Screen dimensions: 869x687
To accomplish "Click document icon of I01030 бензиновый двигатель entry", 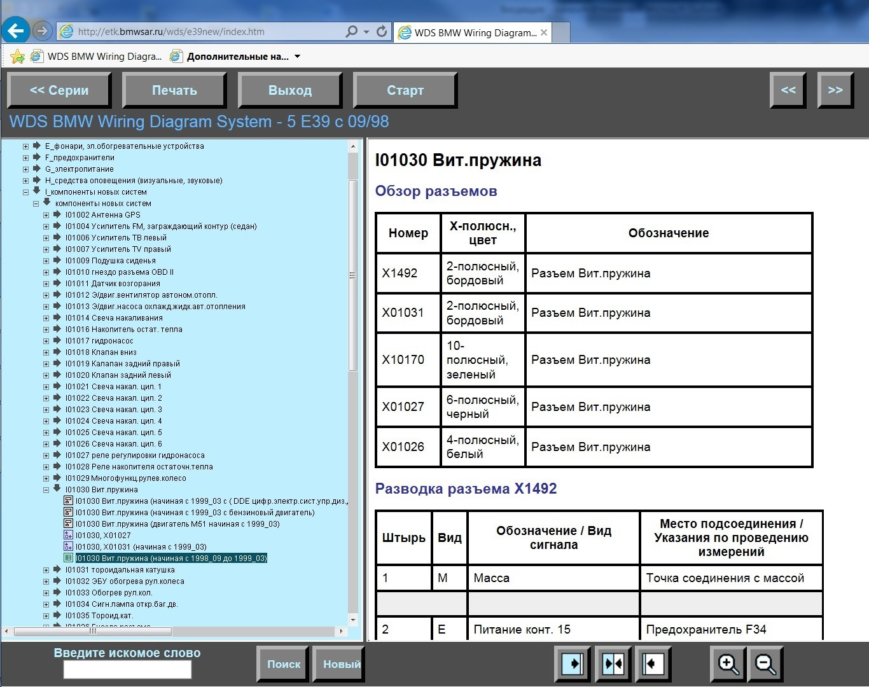I will pos(68,512).
